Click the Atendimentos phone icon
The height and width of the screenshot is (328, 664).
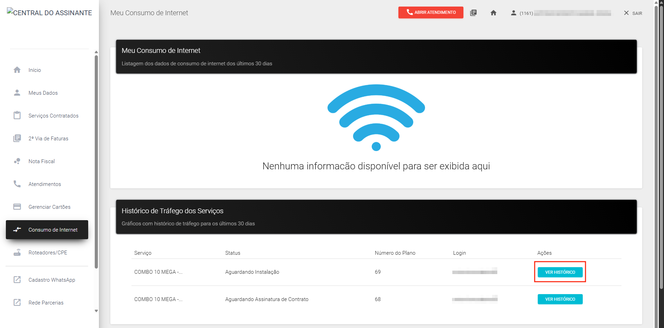coord(17,184)
